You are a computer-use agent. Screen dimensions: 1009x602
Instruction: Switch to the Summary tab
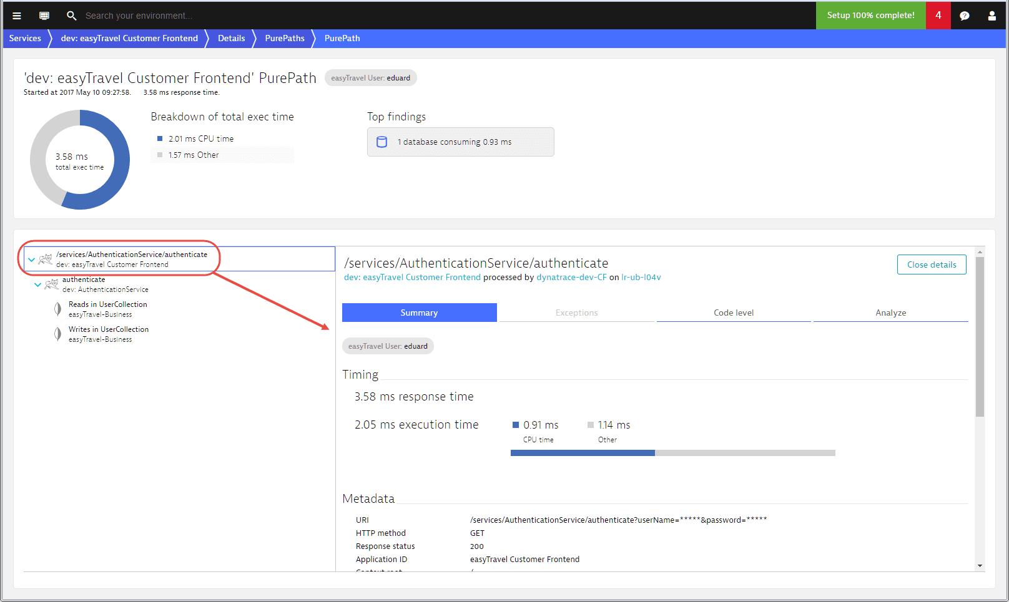[419, 313]
